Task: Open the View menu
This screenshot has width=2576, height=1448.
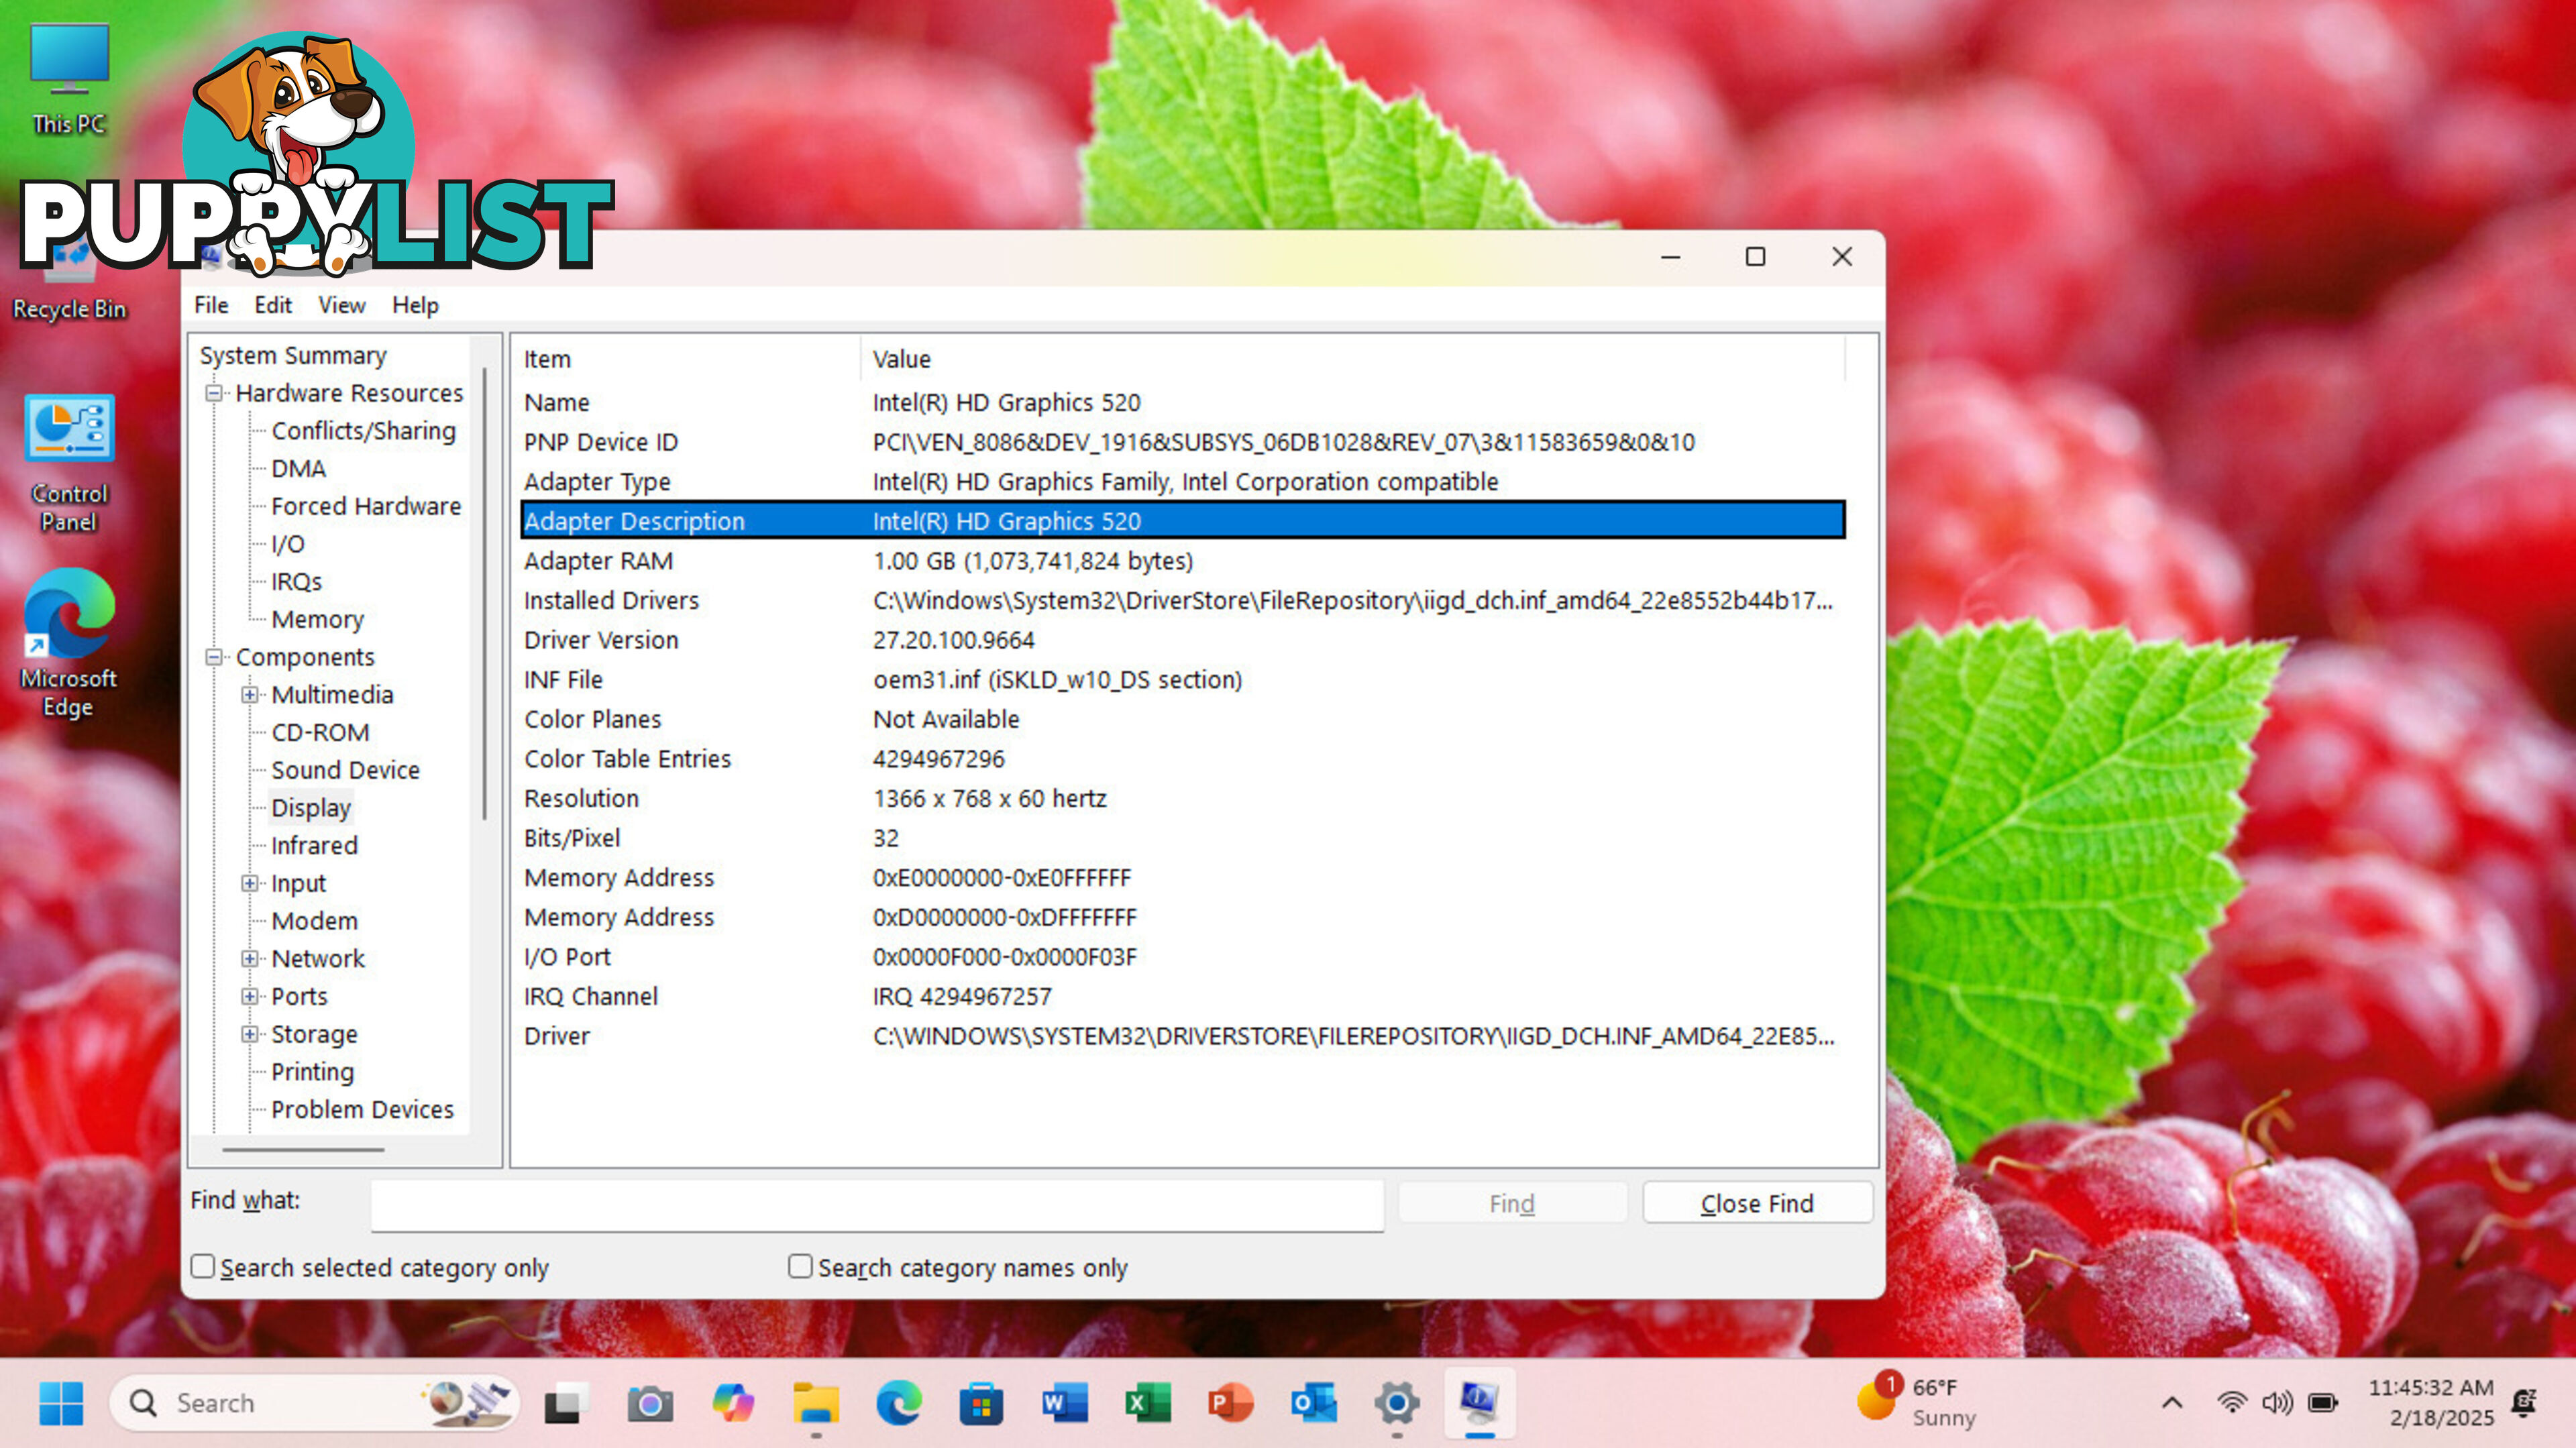Action: coord(341,304)
